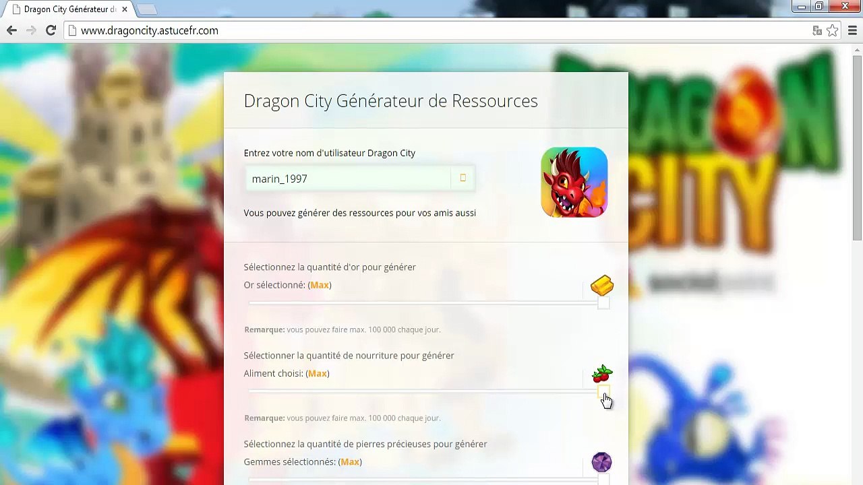Click the browser forward arrow
863x485 pixels.
coord(31,30)
